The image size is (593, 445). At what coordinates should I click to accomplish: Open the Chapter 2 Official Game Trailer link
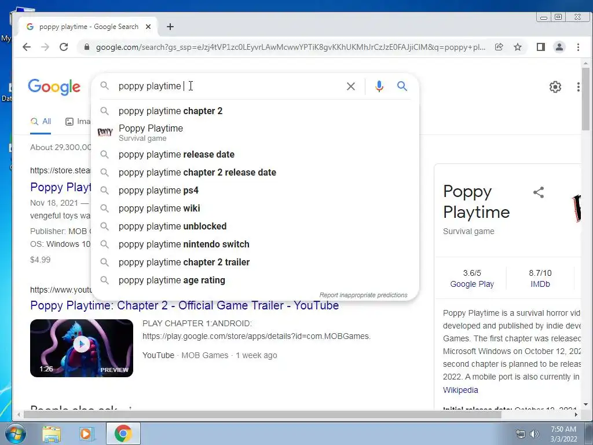(185, 305)
